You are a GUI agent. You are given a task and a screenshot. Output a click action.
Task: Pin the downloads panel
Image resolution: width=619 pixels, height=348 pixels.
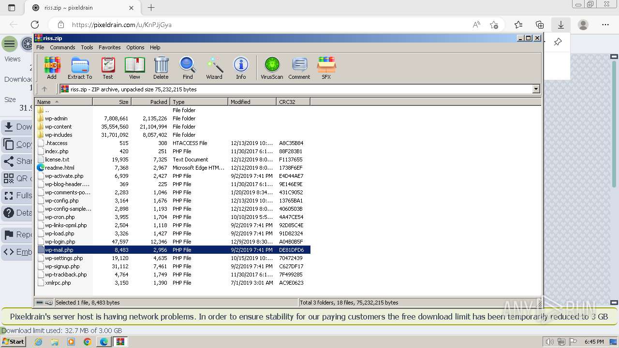tap(558, 42)
